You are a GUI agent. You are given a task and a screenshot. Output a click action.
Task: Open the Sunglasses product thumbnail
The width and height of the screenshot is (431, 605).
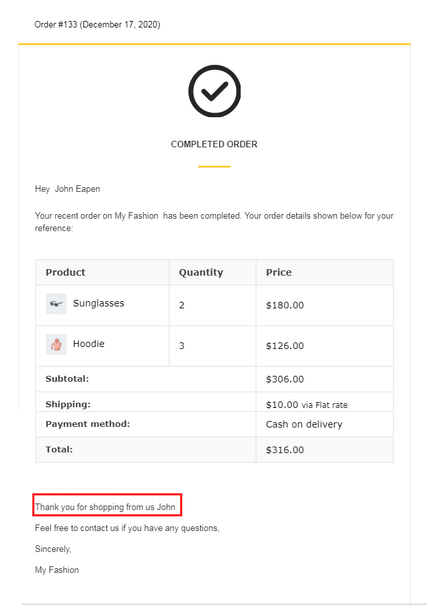56,304
